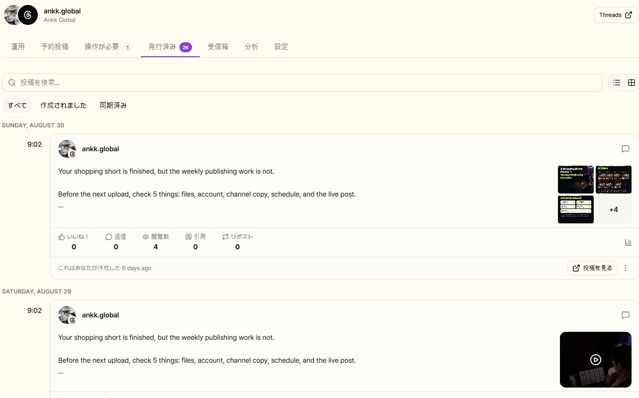Image resolution: width=639 pixels, height=398 pixels.
Task: Click the magnifier icon in search bar
Action: [12, 83]
